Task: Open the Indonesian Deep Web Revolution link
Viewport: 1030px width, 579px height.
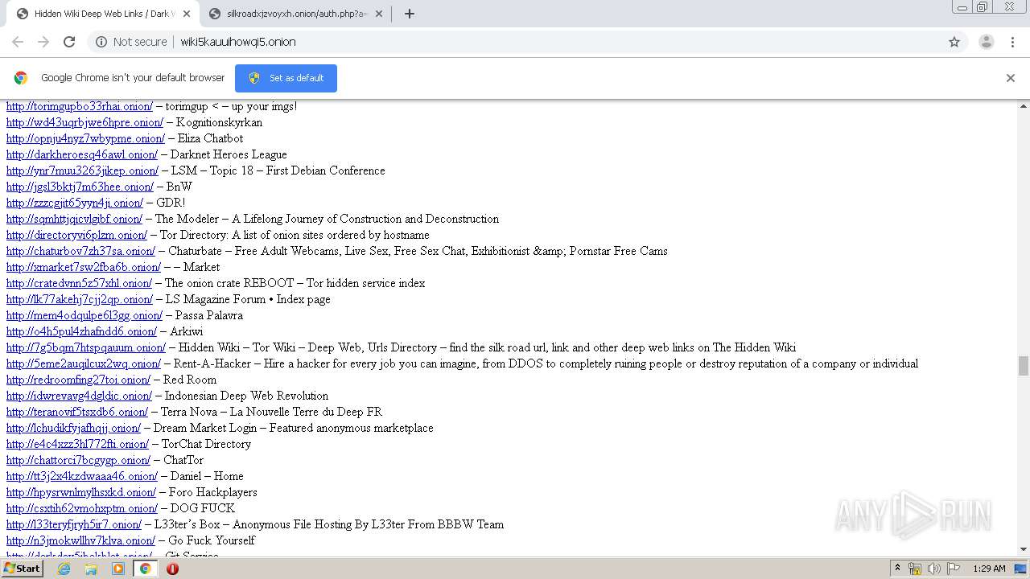Action: 79,396
